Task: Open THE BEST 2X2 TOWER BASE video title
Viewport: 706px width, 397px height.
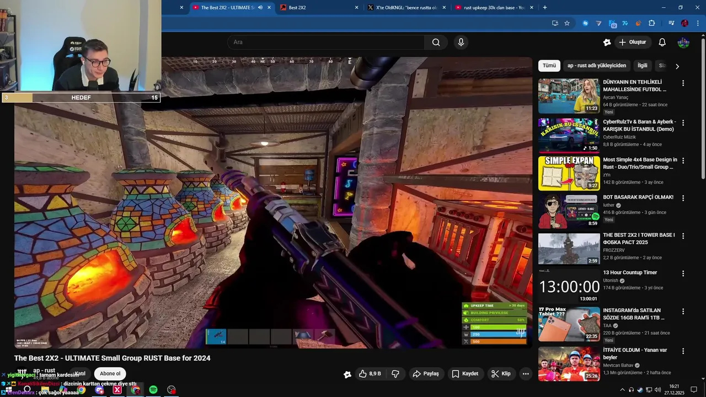Action: click(x=639, y=238)
